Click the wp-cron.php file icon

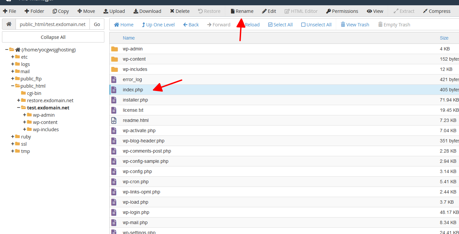point(114,182)
